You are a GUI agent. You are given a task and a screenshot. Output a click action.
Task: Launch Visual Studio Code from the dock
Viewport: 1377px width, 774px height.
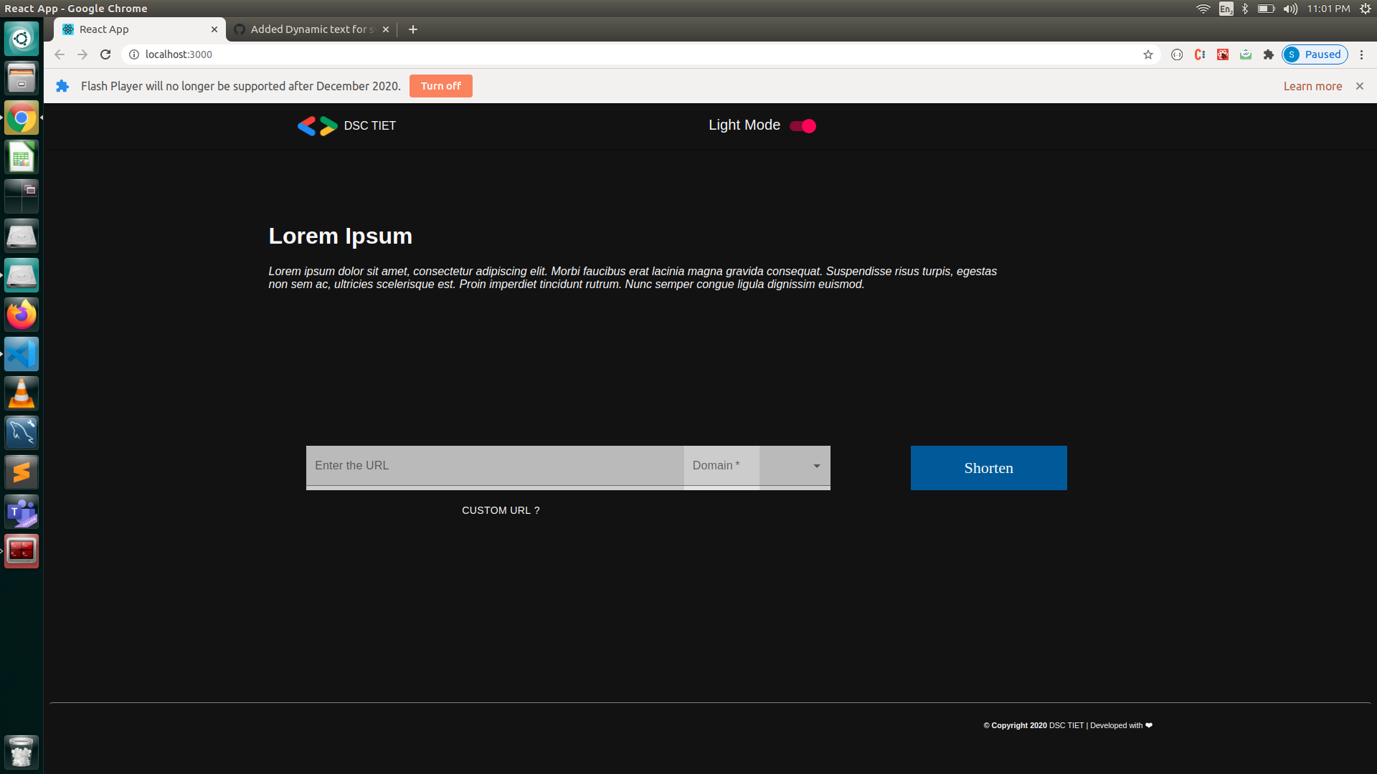coord(21,353)
